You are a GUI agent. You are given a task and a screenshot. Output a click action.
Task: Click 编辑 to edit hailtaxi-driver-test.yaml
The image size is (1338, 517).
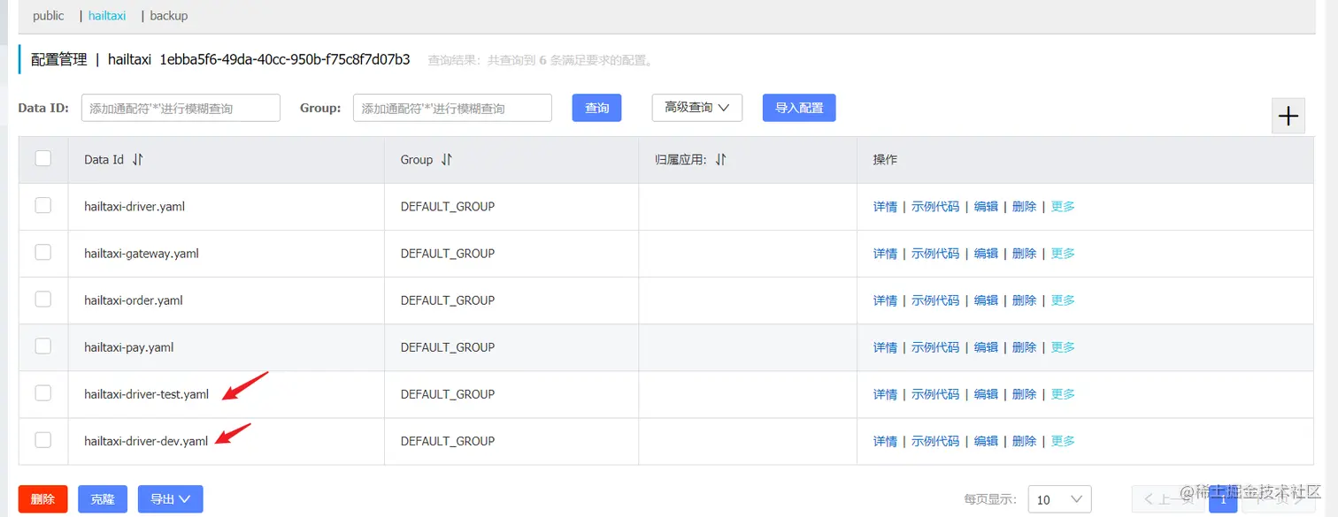click(986, 394)
